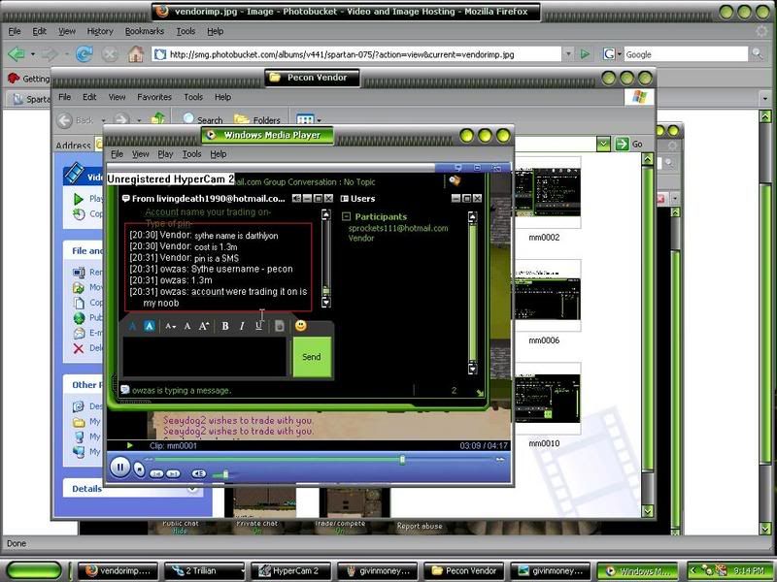Go to Firefox home page
Image resolution: width=777 pixels, height=582 pixels.
pyautogui.click(x=135, y=53)
